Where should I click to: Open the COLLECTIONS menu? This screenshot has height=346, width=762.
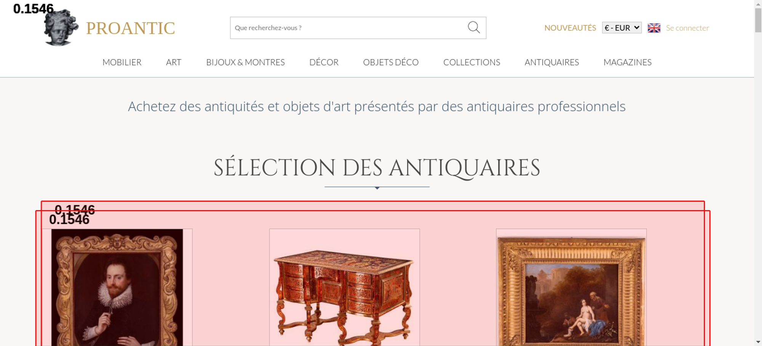472,62
